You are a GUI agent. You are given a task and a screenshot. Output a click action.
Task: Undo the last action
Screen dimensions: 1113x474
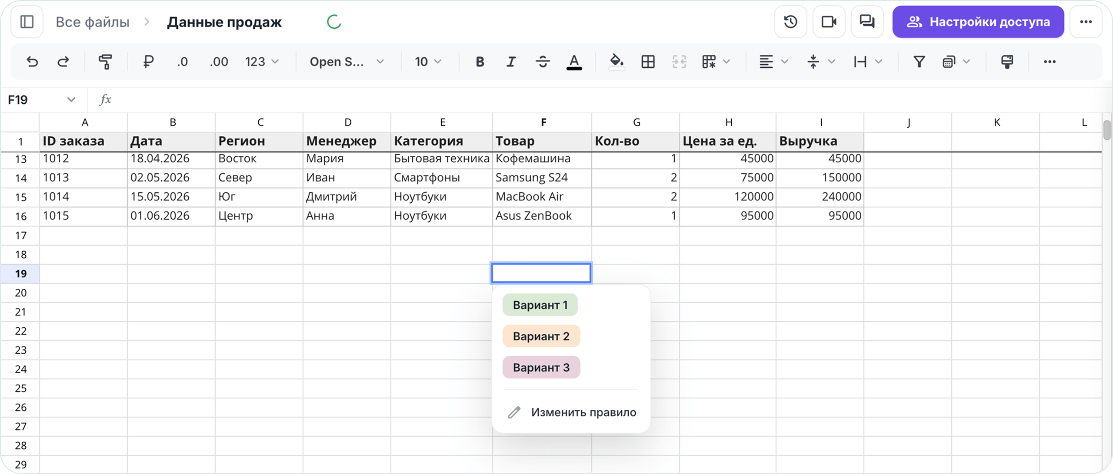coord(32,62)
